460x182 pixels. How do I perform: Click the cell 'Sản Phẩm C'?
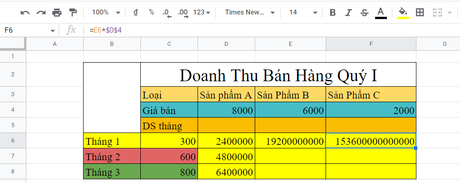click(x=371, y=94)
